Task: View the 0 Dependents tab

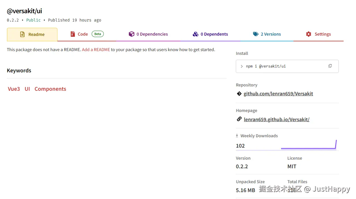Action: pos(210,34)
